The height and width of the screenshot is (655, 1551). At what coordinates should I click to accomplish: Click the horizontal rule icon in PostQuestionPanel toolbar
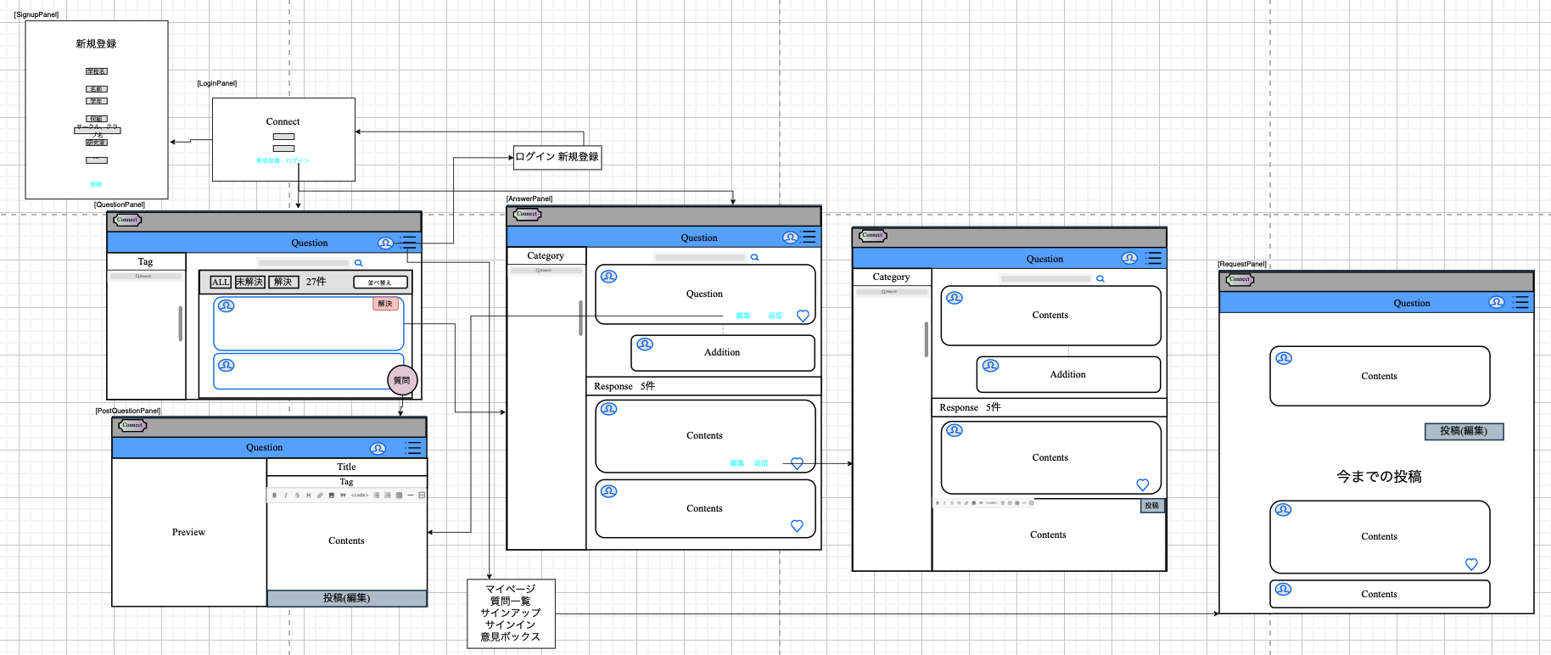411,495
